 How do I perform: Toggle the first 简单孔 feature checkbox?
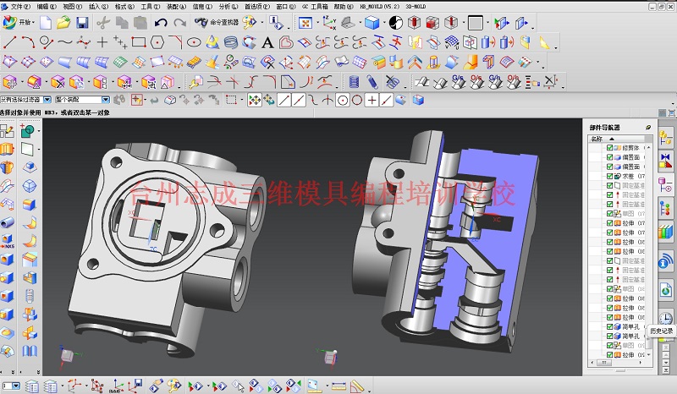click(x=609, y=326)
